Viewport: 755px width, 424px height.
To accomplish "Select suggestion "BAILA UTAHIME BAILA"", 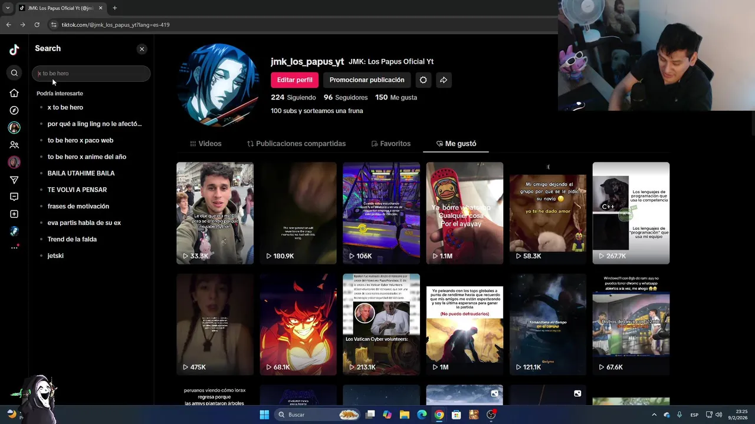I will [81, 173].
